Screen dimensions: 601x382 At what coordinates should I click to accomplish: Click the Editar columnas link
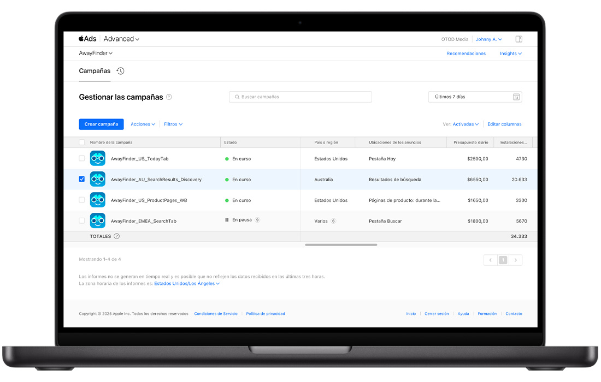point(504,124)
